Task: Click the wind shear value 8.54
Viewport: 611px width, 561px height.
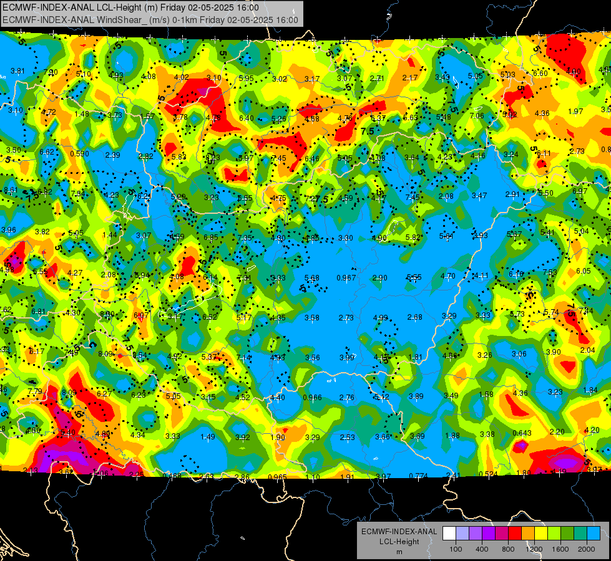Action: [x=140, y=355]
